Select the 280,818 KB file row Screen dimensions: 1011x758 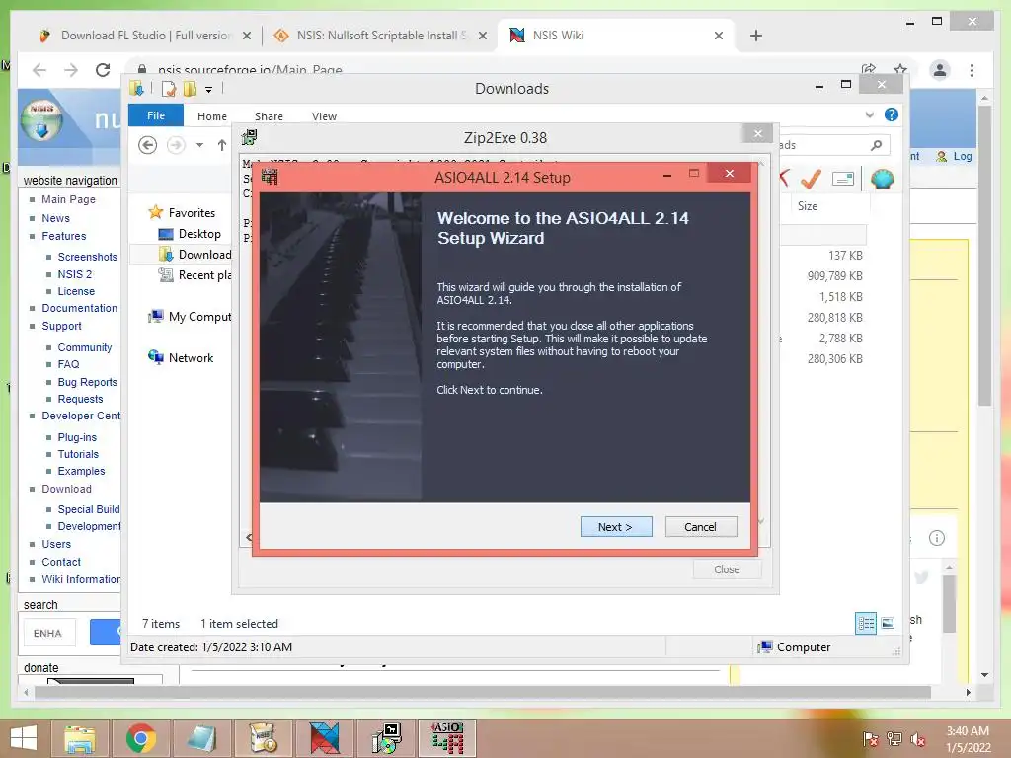point(834,317)
